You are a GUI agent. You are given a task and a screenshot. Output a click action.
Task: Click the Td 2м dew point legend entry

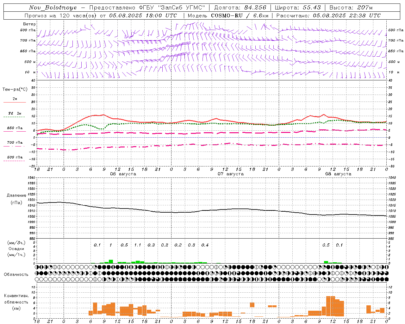15,113
